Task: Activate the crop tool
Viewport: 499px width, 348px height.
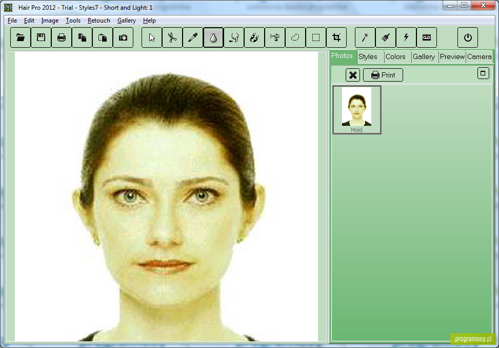Action: click(336, 37)
